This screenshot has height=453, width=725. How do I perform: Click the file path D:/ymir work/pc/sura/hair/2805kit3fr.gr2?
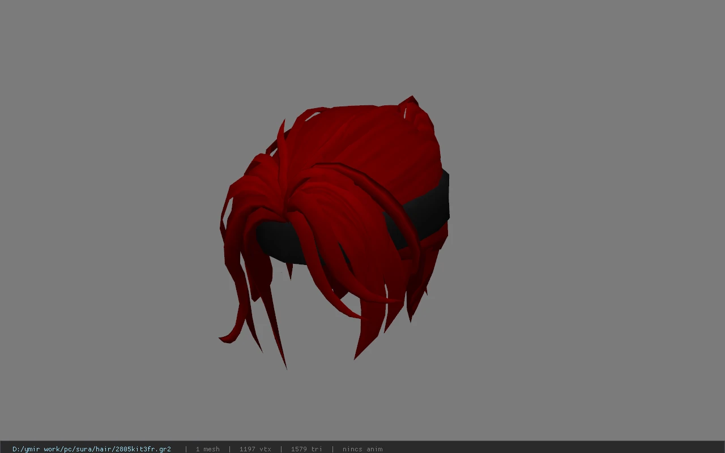92,449
